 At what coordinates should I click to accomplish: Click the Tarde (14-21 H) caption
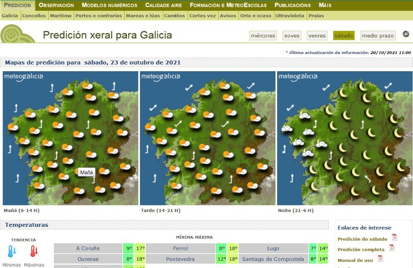click(x=161, y=210)
